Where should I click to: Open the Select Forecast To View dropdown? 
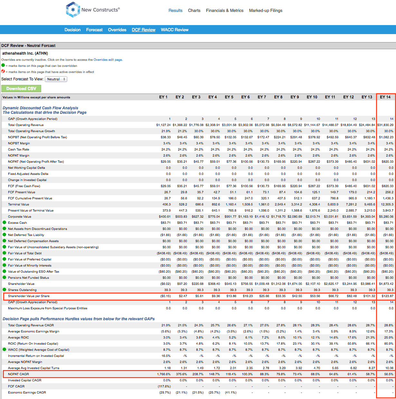click(x=56, y=79)
